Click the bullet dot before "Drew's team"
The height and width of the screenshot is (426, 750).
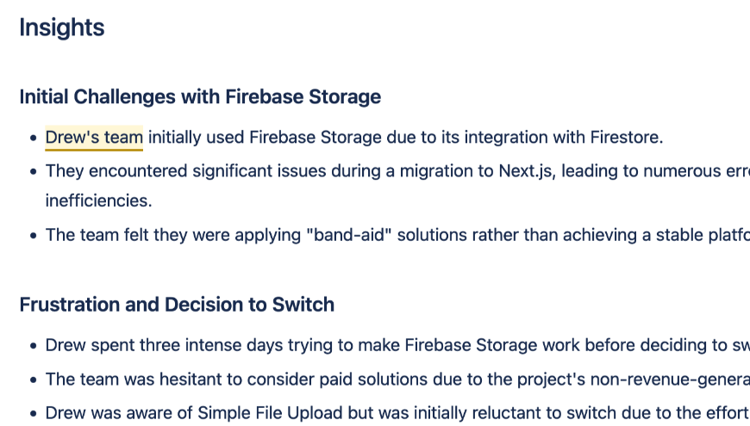(x=33, y=138)
